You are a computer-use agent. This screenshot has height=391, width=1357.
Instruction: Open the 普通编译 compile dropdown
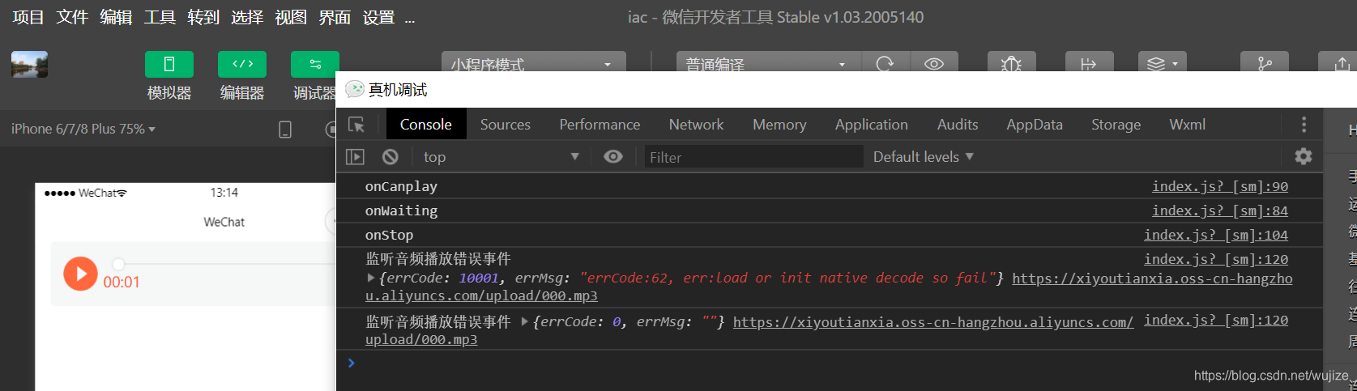769,64
